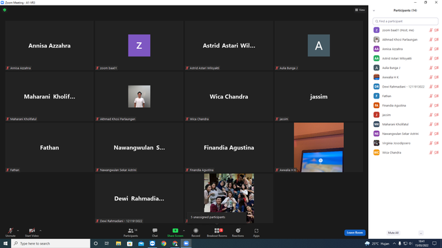Click the 5 unassigned participants tooltip
The height and width of the screenshot is (248, 442).
(x=216, y=217)
